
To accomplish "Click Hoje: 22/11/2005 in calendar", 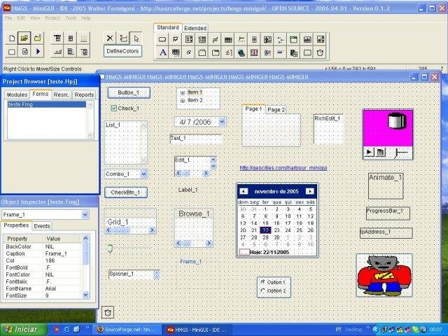I will pyautogui.click(x=269, y=252).
